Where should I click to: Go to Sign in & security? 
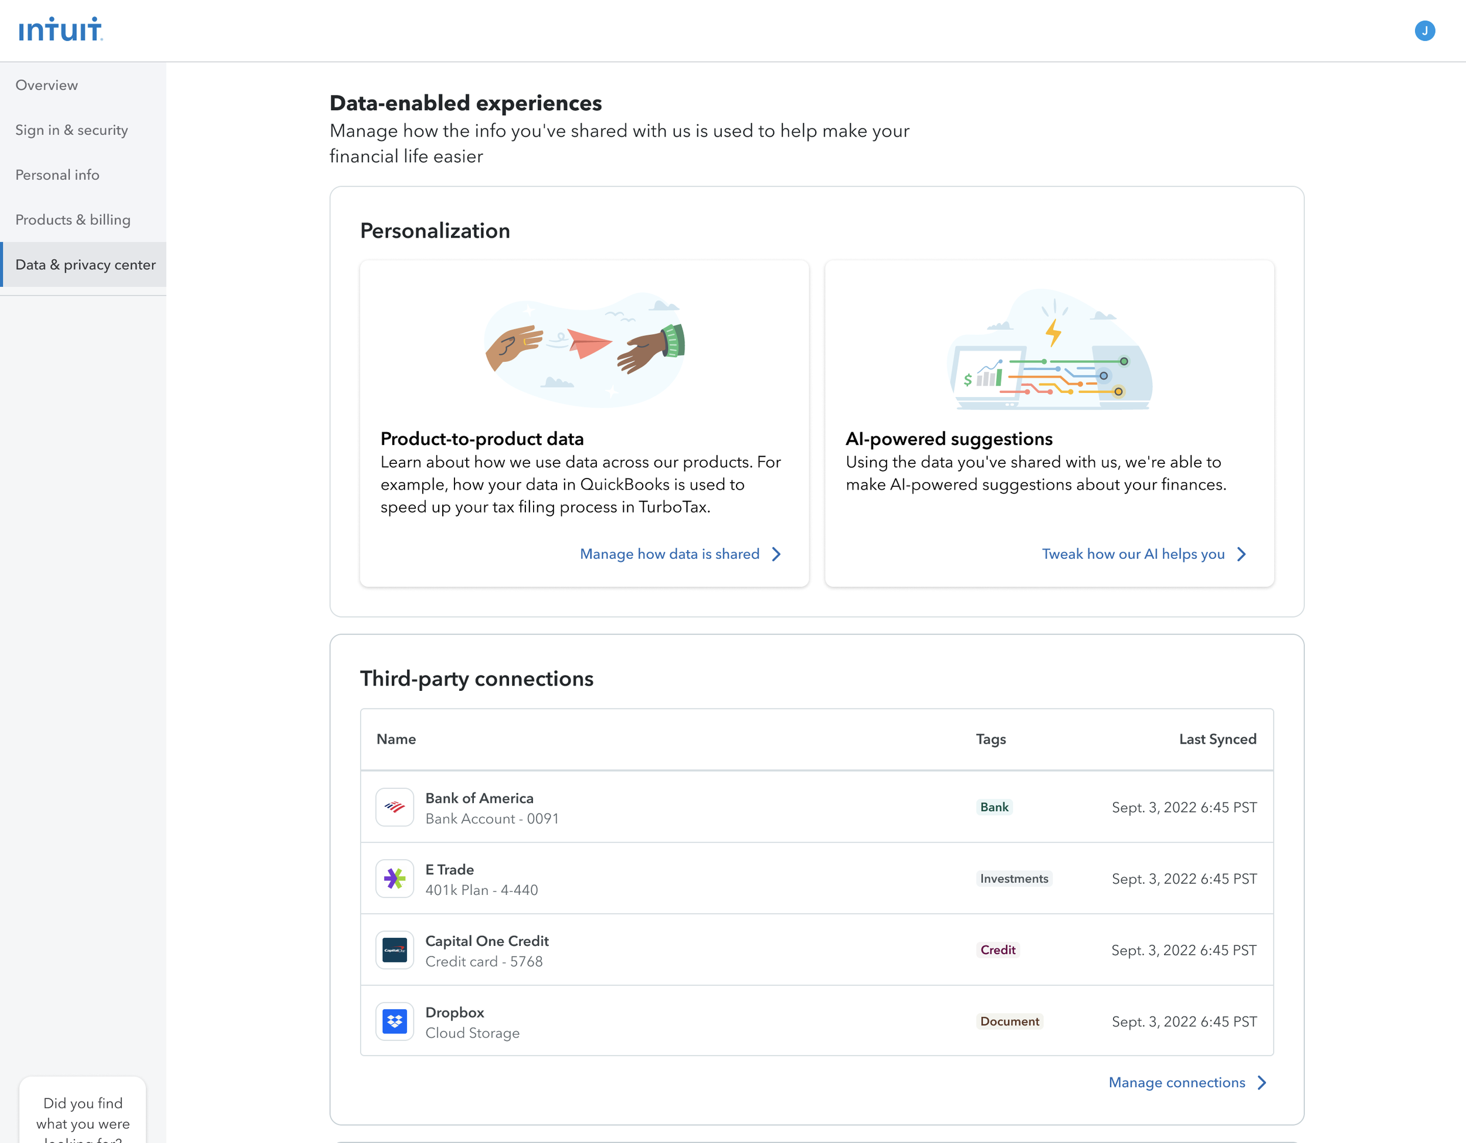pyautogui.click(x=83, y=130)
